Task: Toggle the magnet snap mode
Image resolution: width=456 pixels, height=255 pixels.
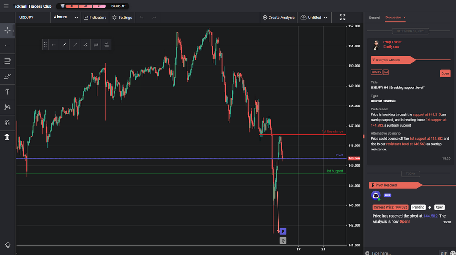Action: click(7, 123)
